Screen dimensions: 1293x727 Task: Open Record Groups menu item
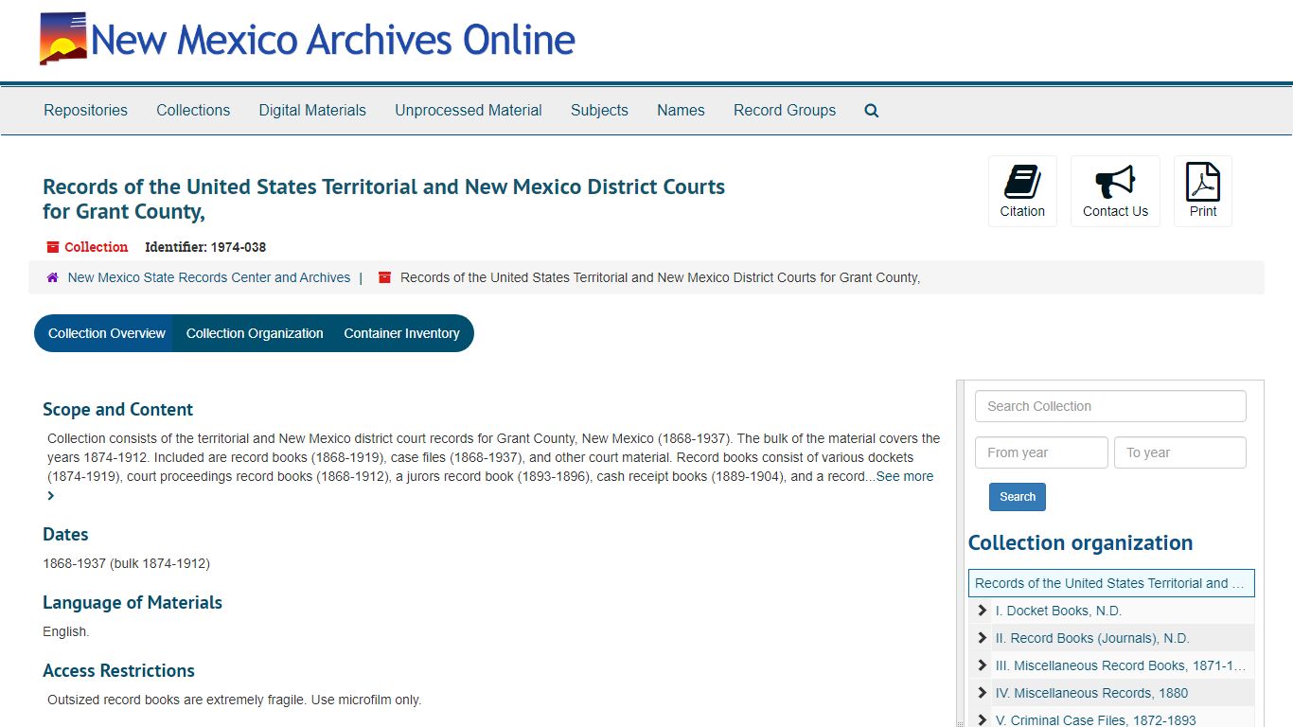pos(785,111)
